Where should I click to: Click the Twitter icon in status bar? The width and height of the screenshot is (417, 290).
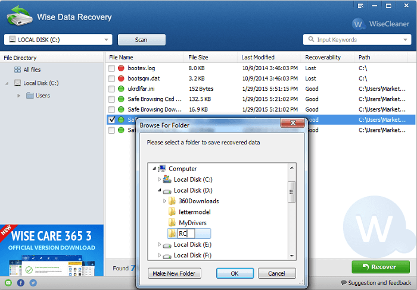tap(33, 283)
